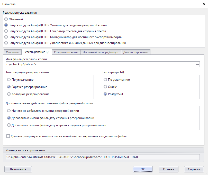This screenshot has height=175, width=208.
Task: Click the ellipsis browse button for backup file
Action: 197,64
